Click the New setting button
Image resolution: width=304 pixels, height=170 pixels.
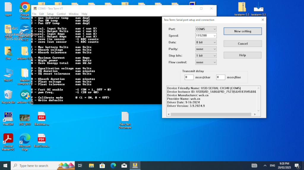pos(243,31)
